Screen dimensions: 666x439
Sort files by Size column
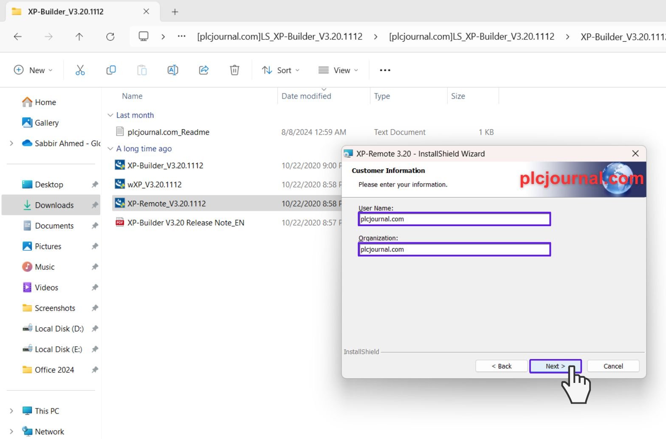[458, 96]
